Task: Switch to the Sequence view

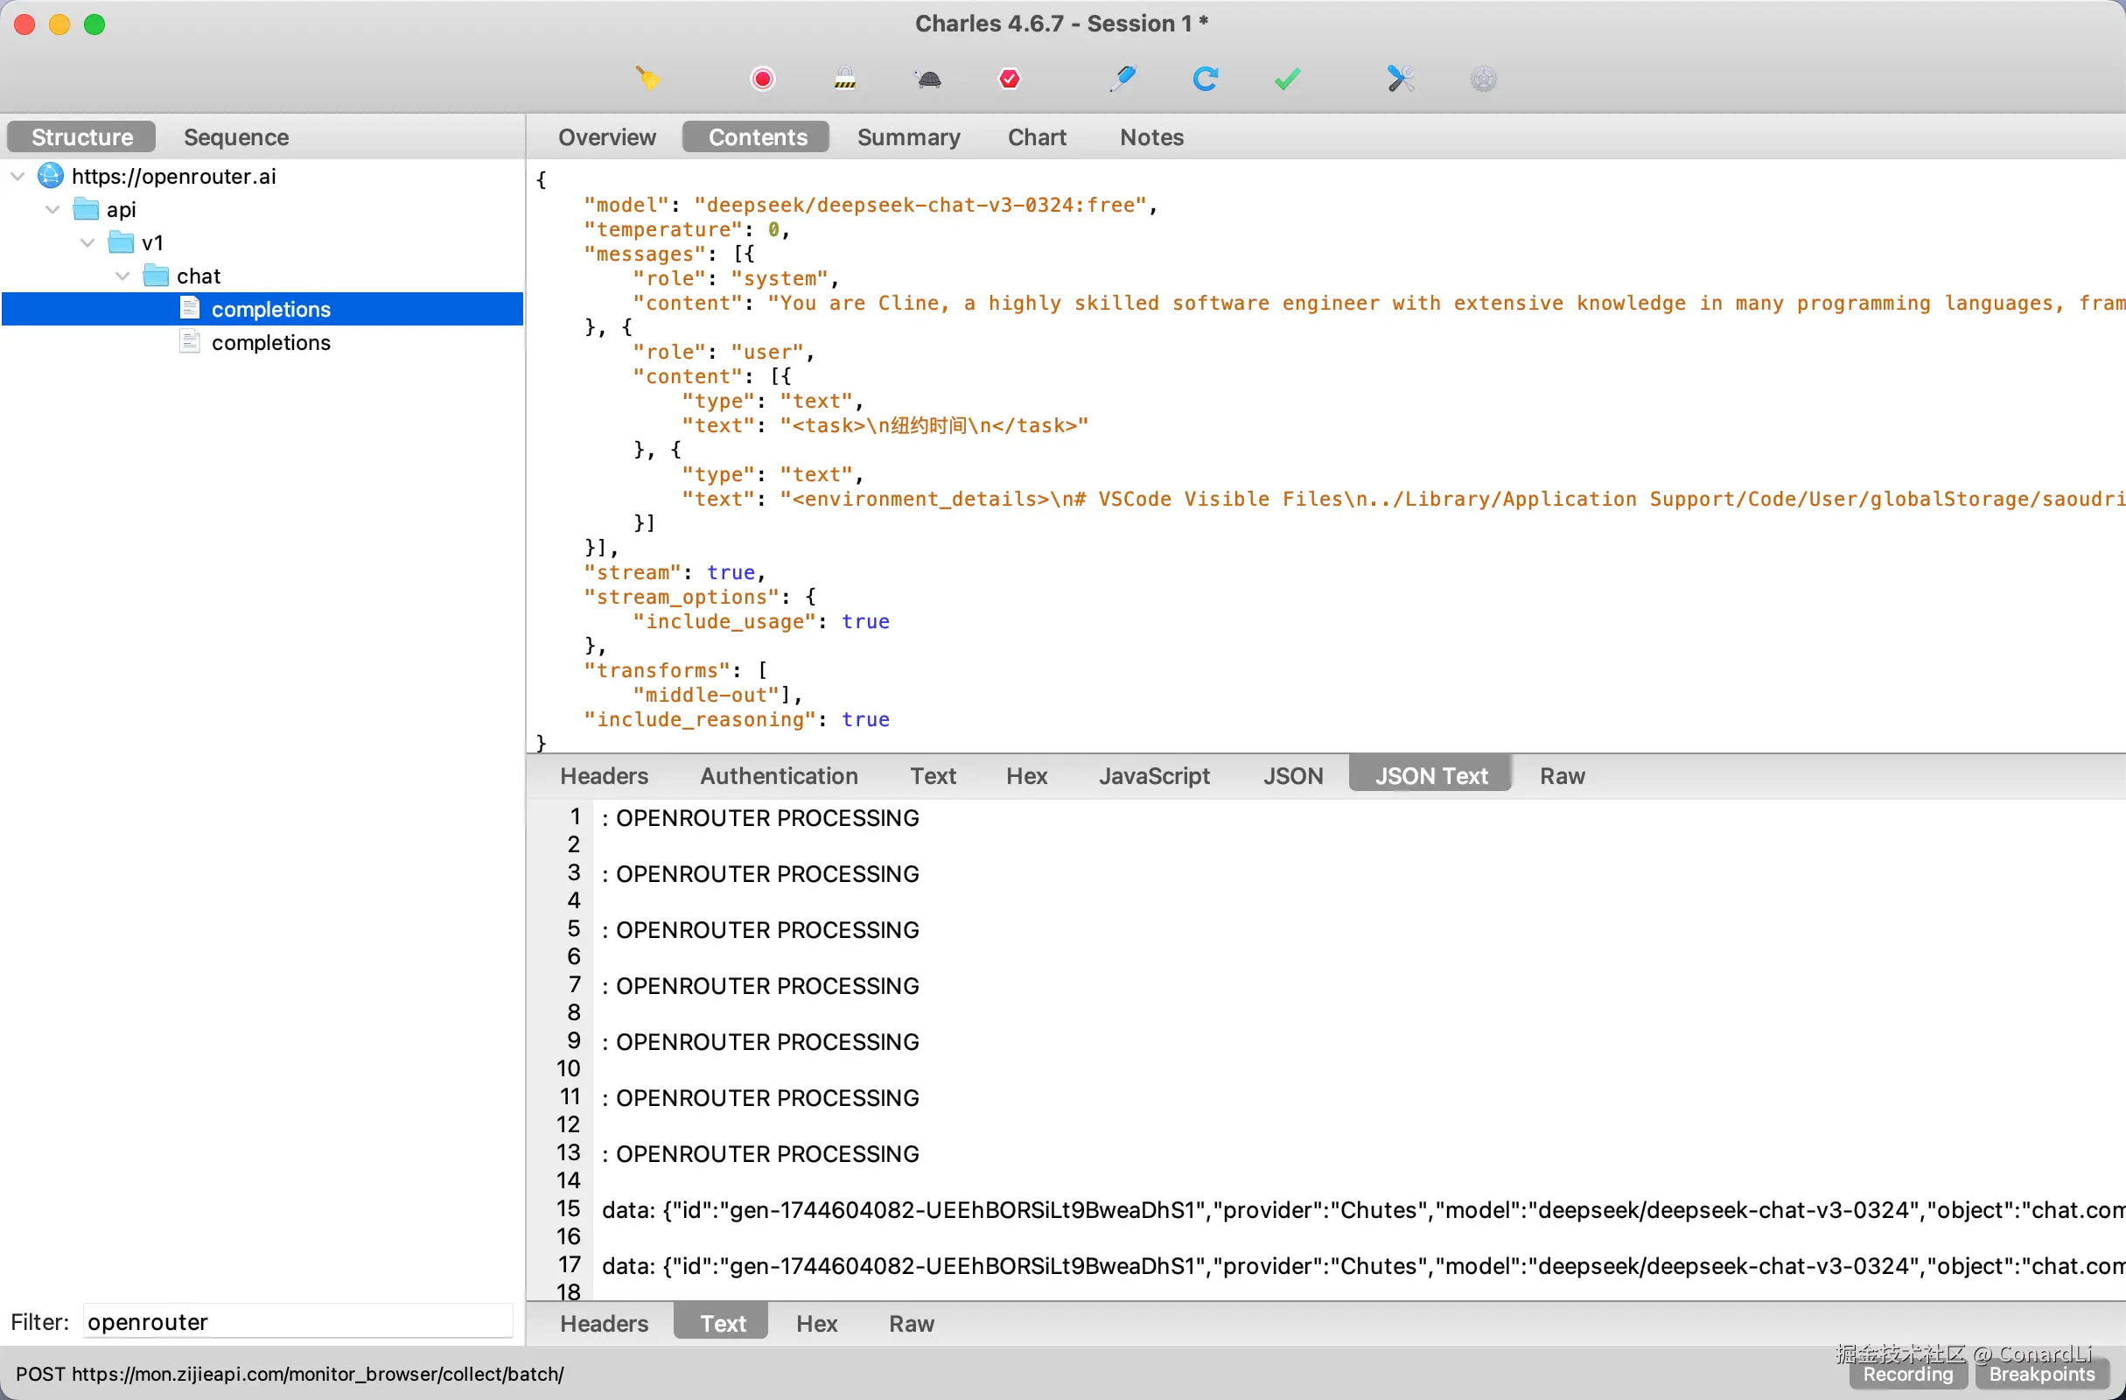Action: pyautogui.click(x=236, y=136)
